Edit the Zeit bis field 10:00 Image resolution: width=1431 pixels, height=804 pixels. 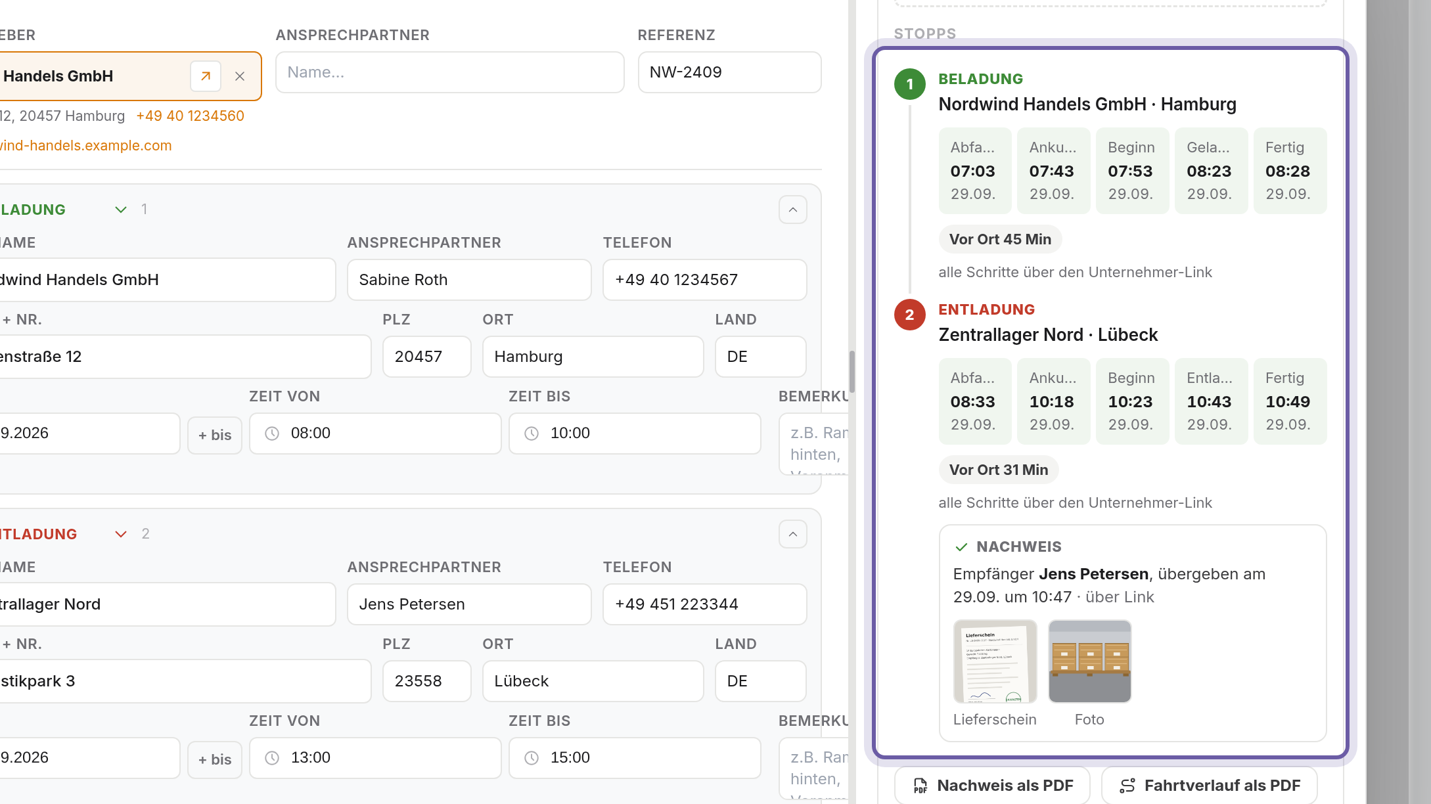point(635,434)
